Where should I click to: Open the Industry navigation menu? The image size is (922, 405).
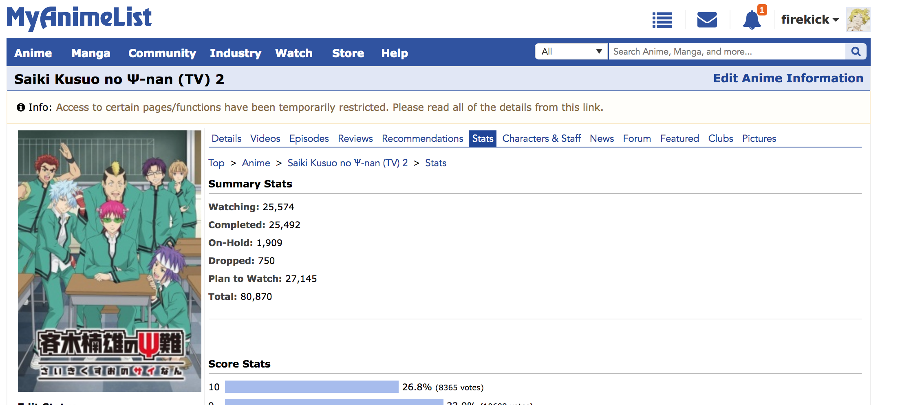236,53
